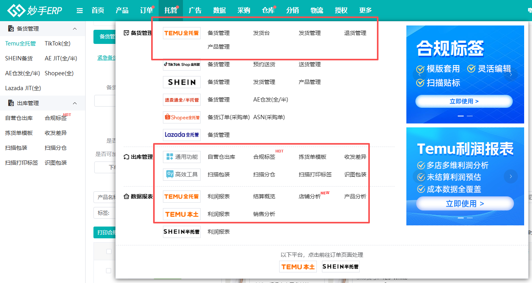Select the 高效工具 icon tile
The image size is (532, 283).
[x=181, y=174]
